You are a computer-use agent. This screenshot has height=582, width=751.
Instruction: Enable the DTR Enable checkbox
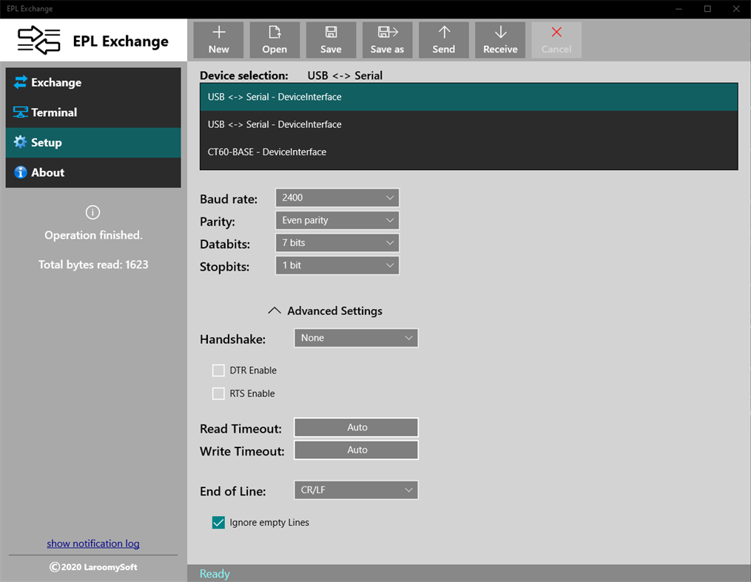click(x=218, y=370)
